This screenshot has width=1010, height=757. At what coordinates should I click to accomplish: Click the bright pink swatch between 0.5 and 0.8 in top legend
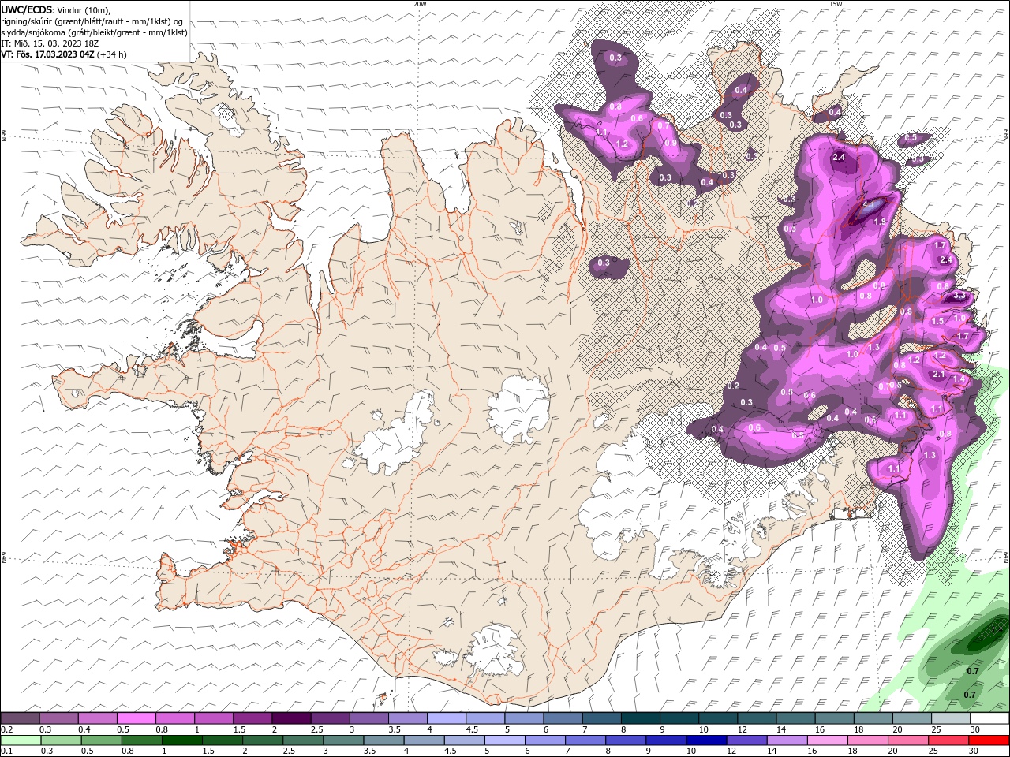pos(136,718)
